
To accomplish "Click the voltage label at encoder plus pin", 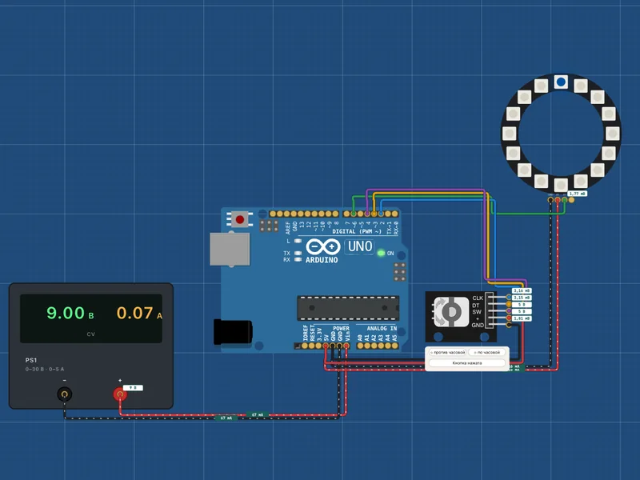I will click(x=522, y=318).
